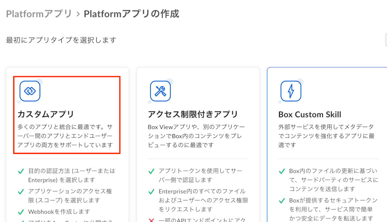Click the カスタムアプリ description paragraph
Viewport: 387px width, 222px height.
pyautogui.click(x=65, y=136)
